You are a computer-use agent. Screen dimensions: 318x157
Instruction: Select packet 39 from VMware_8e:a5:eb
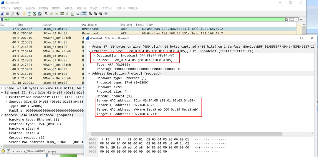pos(42,38)
